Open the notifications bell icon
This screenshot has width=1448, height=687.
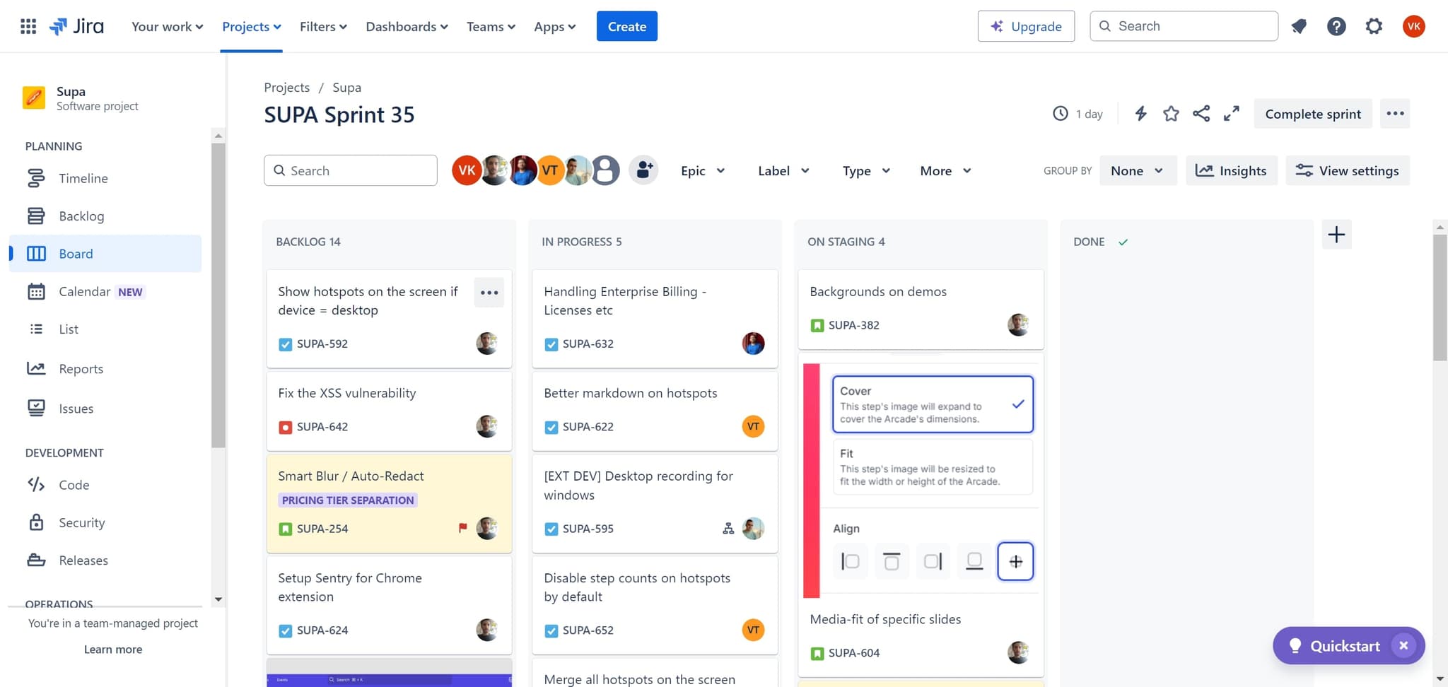(x=1299, y=27)
